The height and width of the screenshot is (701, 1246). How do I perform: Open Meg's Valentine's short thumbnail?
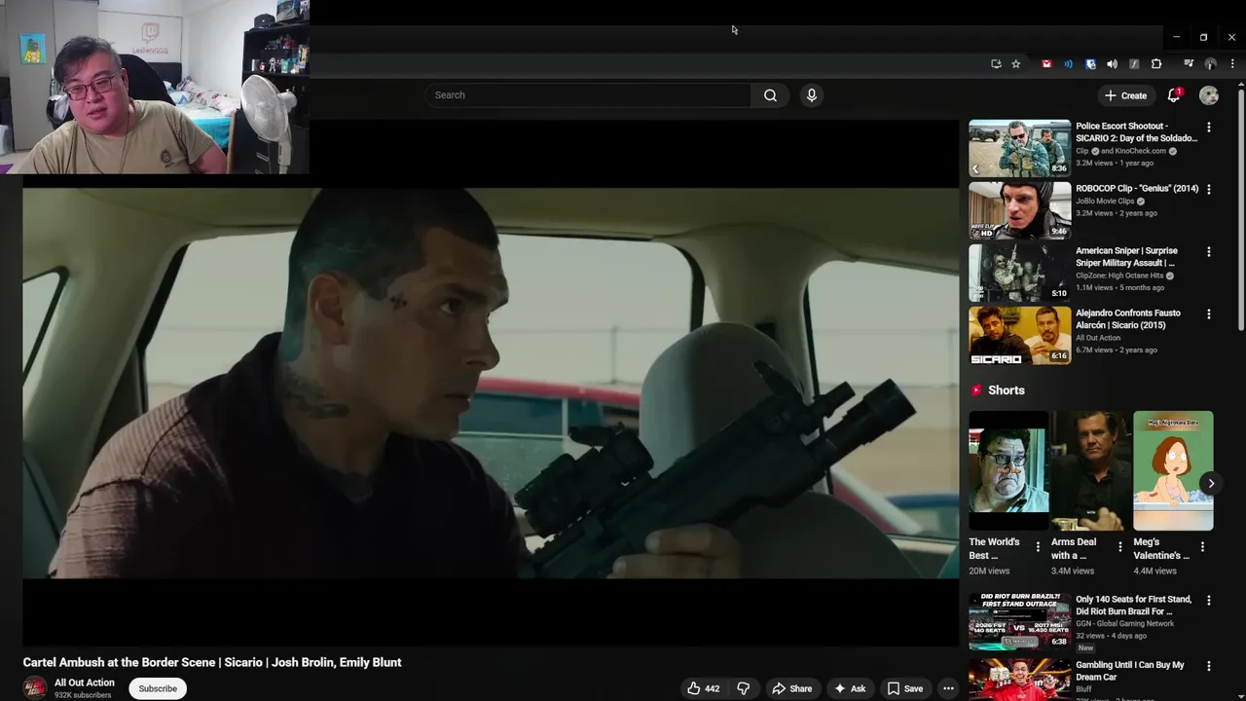point(1173,470)
